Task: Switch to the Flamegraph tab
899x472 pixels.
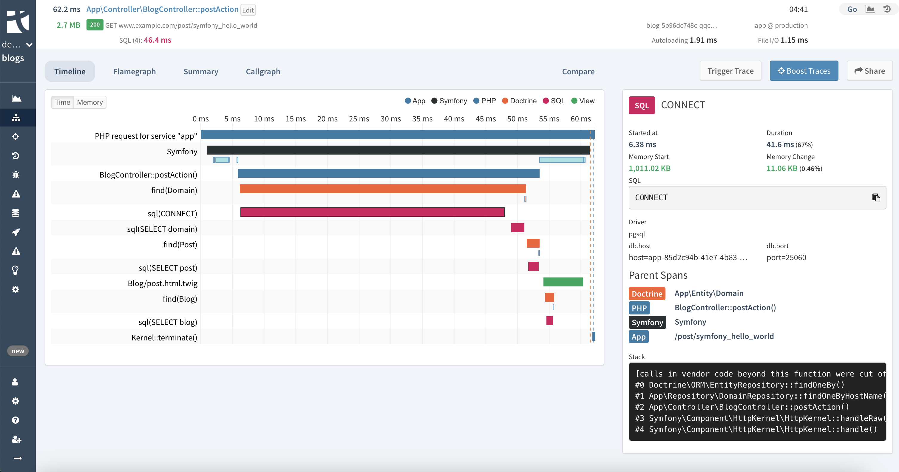Action: pyautogui.click(x=134, y=72)
